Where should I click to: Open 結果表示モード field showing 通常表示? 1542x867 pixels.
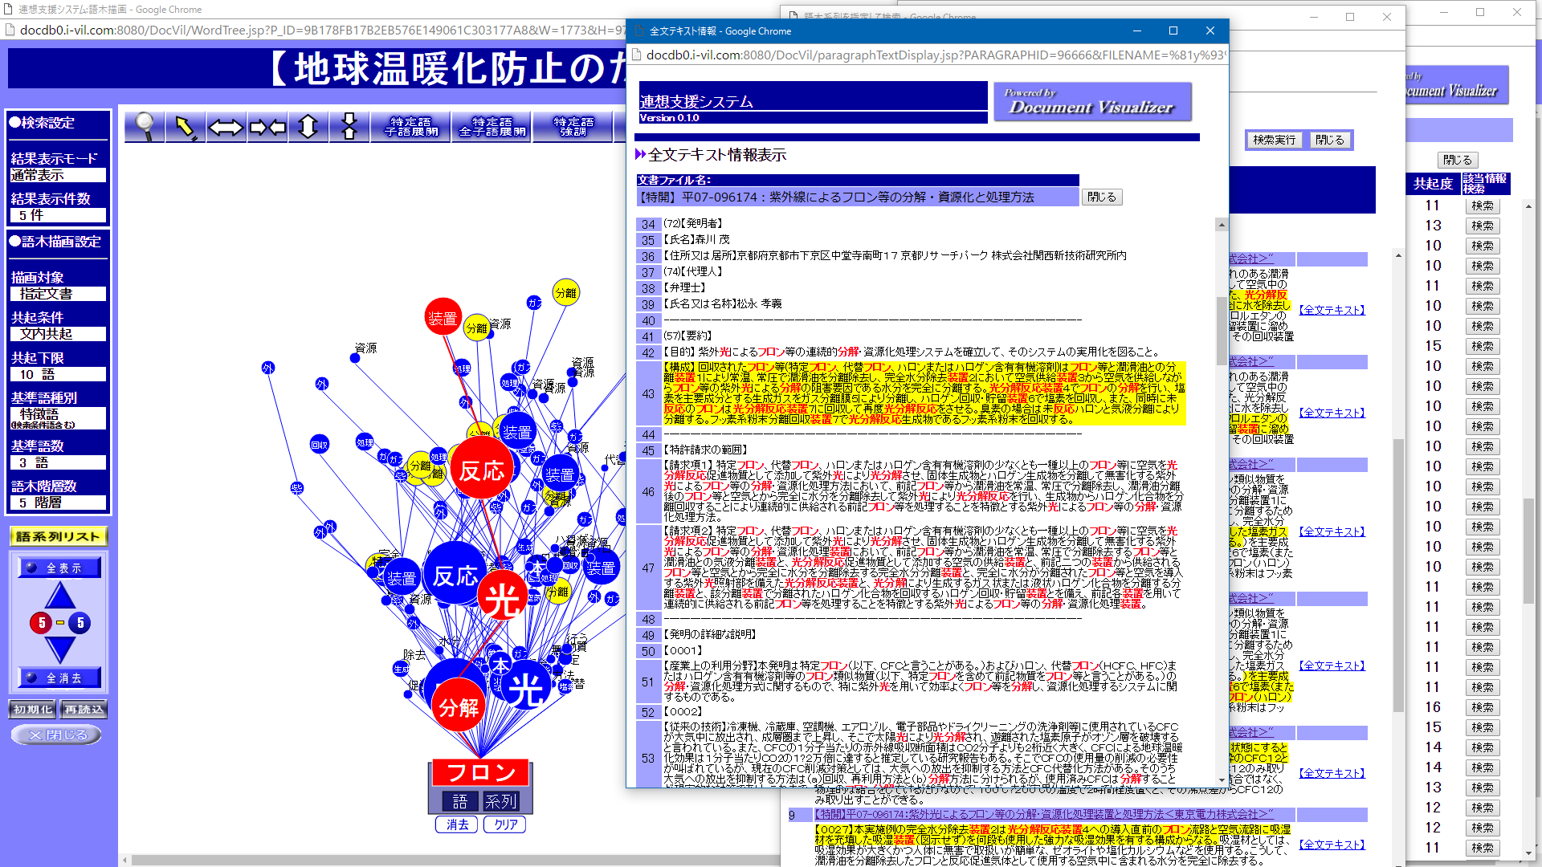(58, 175)
